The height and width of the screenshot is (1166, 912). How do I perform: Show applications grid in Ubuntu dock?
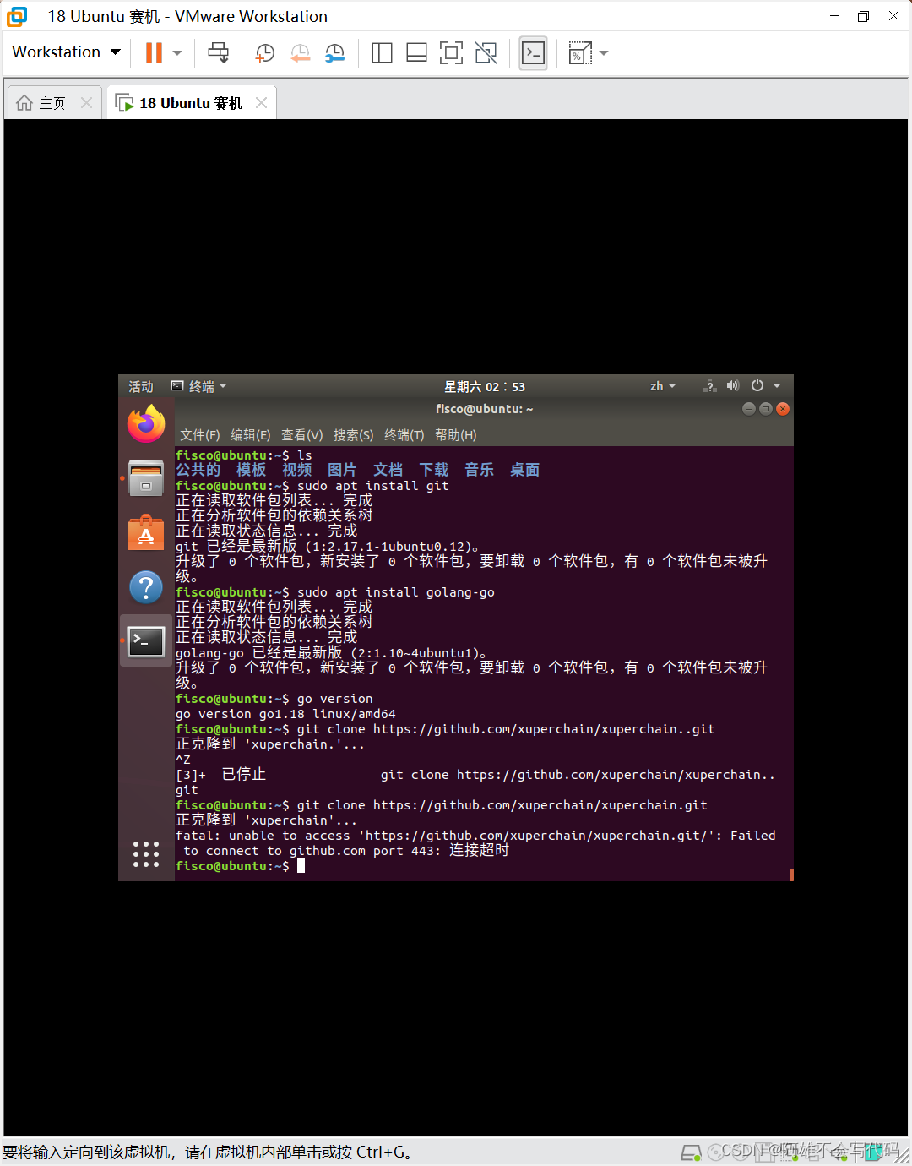click(146, 854)
